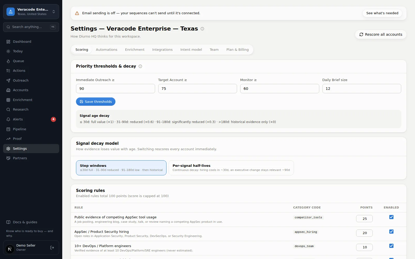Toggle appsec_hiring rule enabled checkbox
Image resolution: width=415 pixels, height=259 pixels.
[391, 232]
